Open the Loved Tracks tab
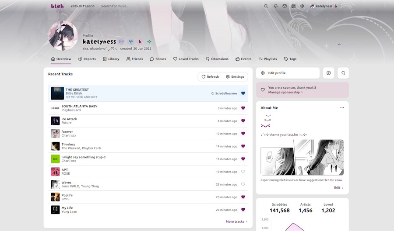394x231 pixels. click(186, 59)
